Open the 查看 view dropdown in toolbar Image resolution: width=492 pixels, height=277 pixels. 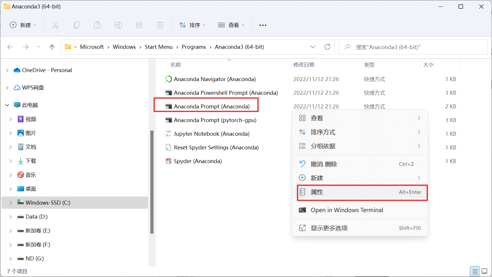point(231,25)
